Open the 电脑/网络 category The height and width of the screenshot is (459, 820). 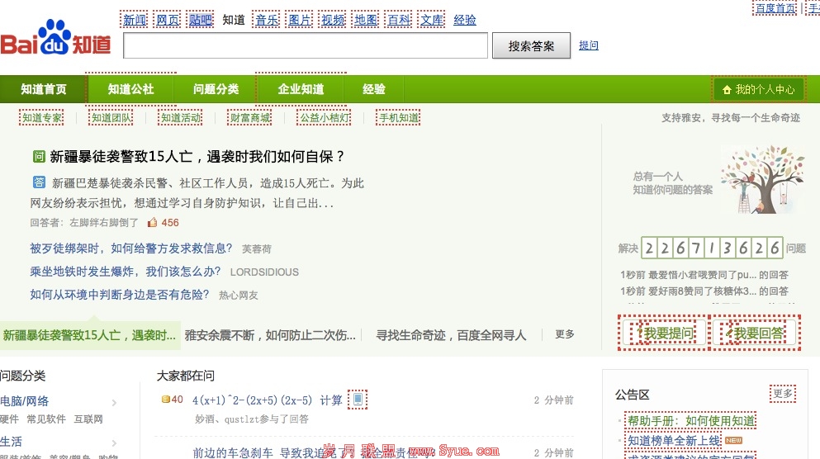click(x=25, y=401)
